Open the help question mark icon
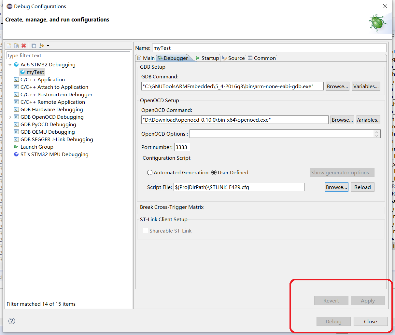The height and width of the screenshot is (335, 395). 12,321
